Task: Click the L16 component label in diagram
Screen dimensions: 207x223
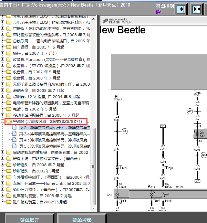Action: 109,194
